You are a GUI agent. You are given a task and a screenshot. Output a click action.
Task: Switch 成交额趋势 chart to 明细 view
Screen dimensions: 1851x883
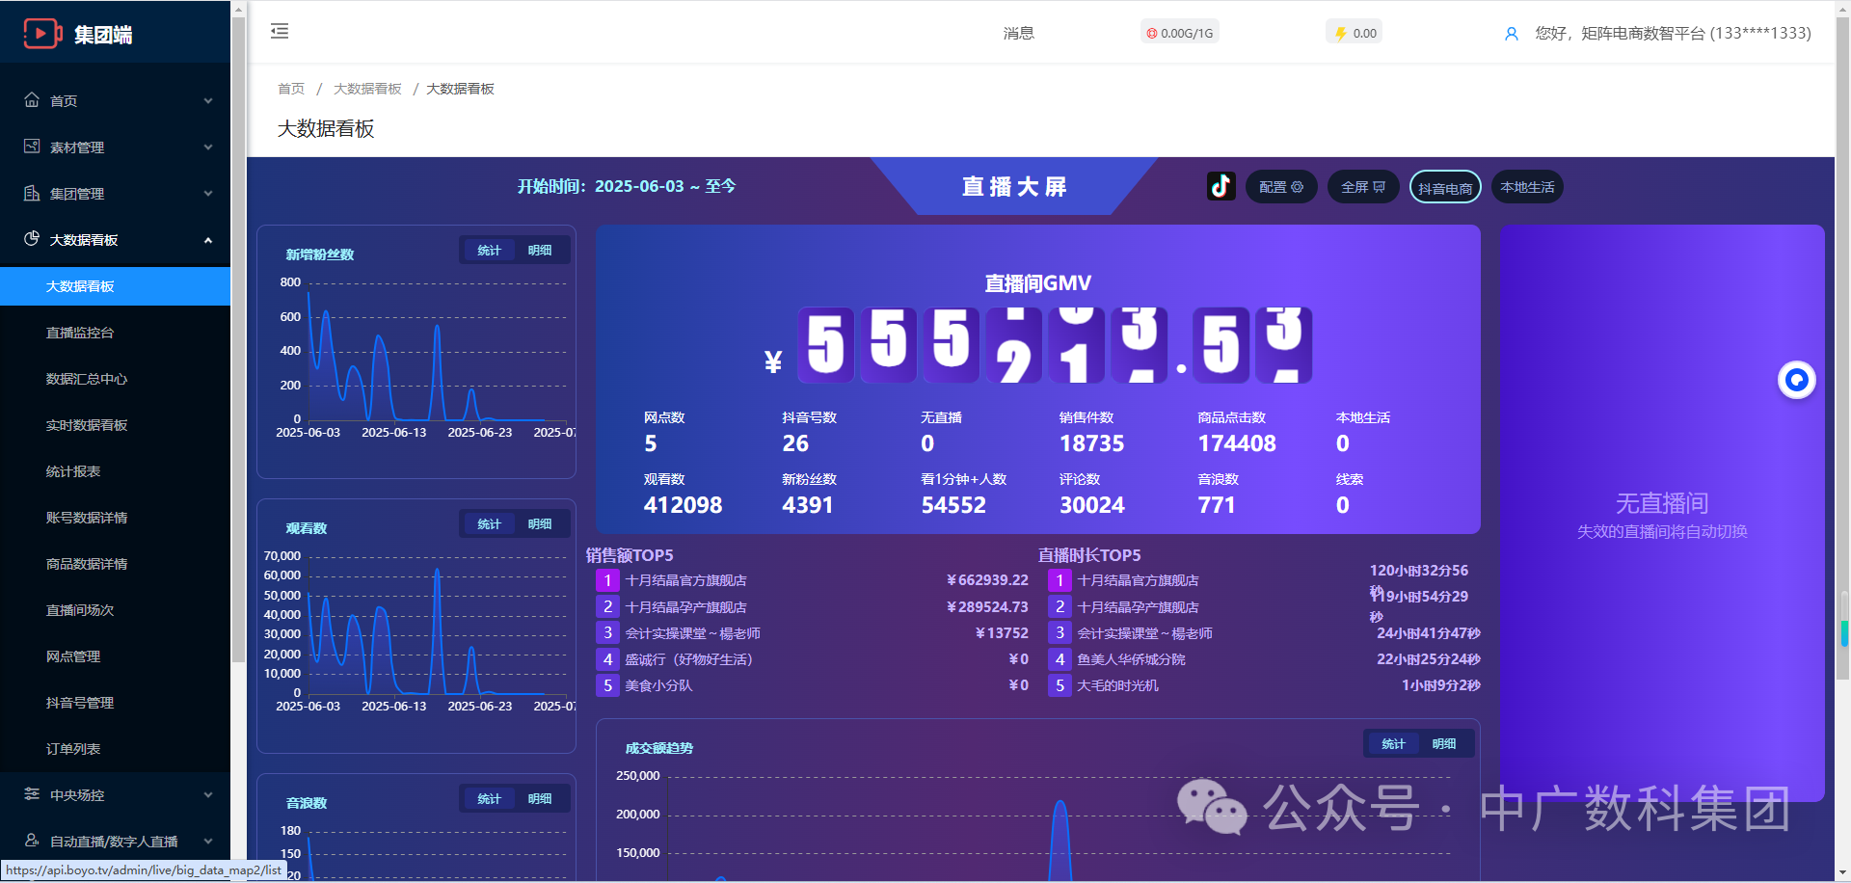tap(1443, 744)
